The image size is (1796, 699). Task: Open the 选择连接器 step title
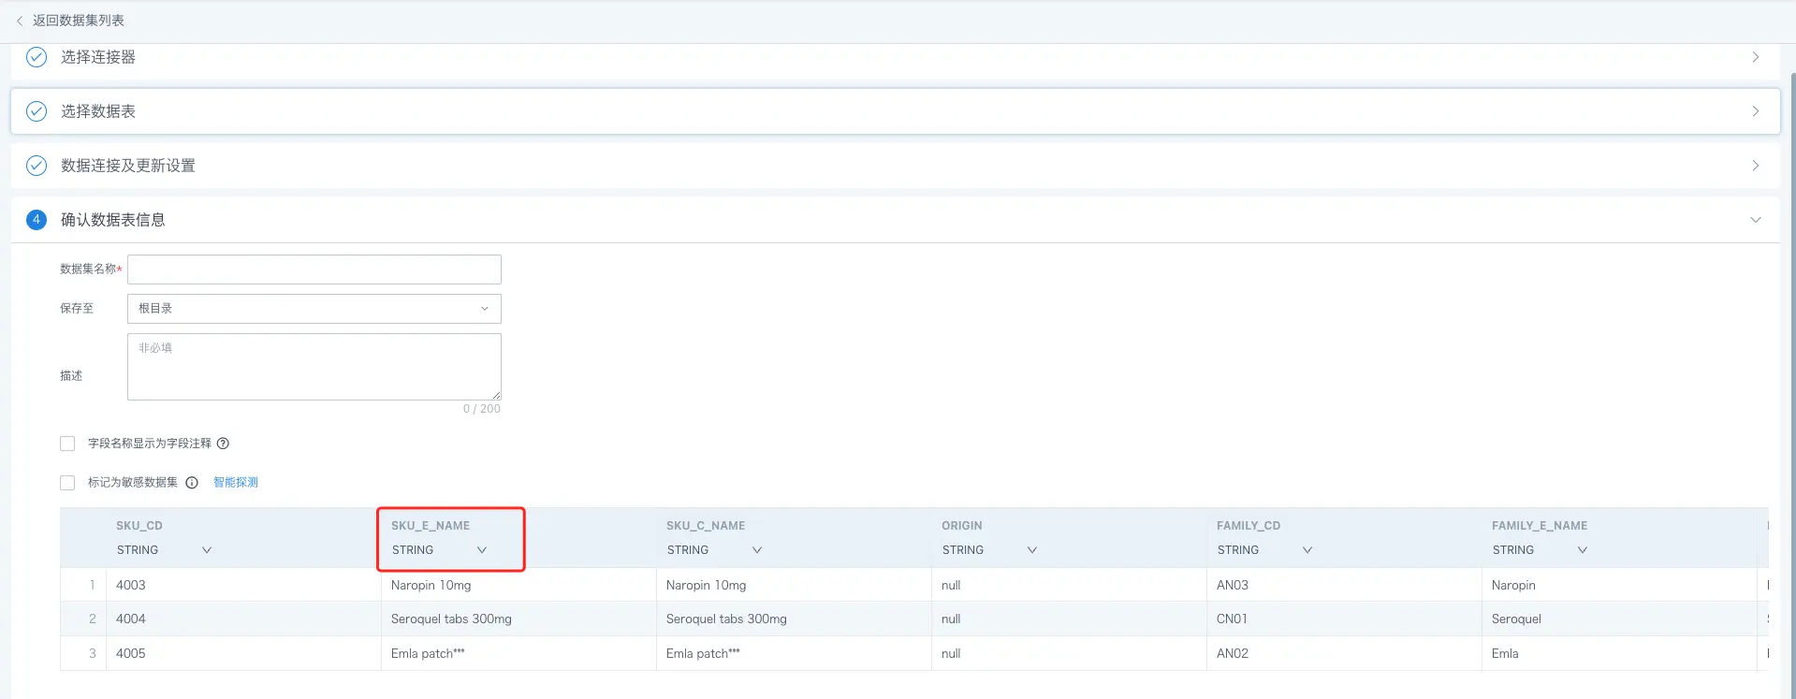98,57
